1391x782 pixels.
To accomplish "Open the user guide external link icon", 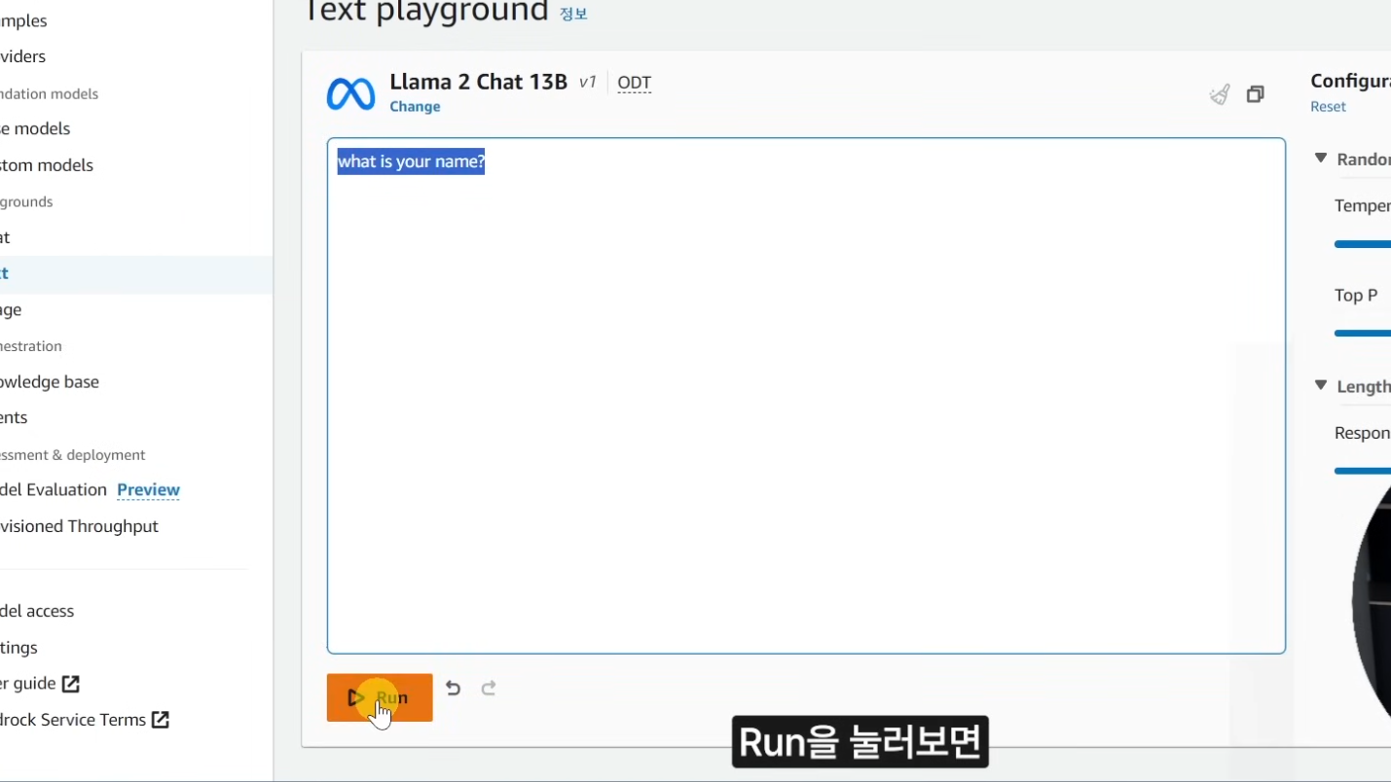I will (71, 684).
